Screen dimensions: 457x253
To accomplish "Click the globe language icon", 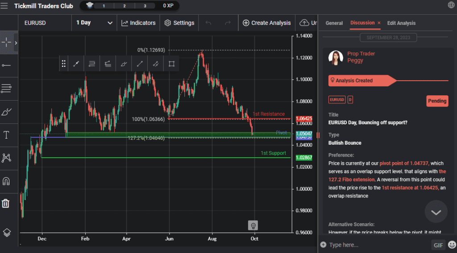I will (x=451, y=5).
